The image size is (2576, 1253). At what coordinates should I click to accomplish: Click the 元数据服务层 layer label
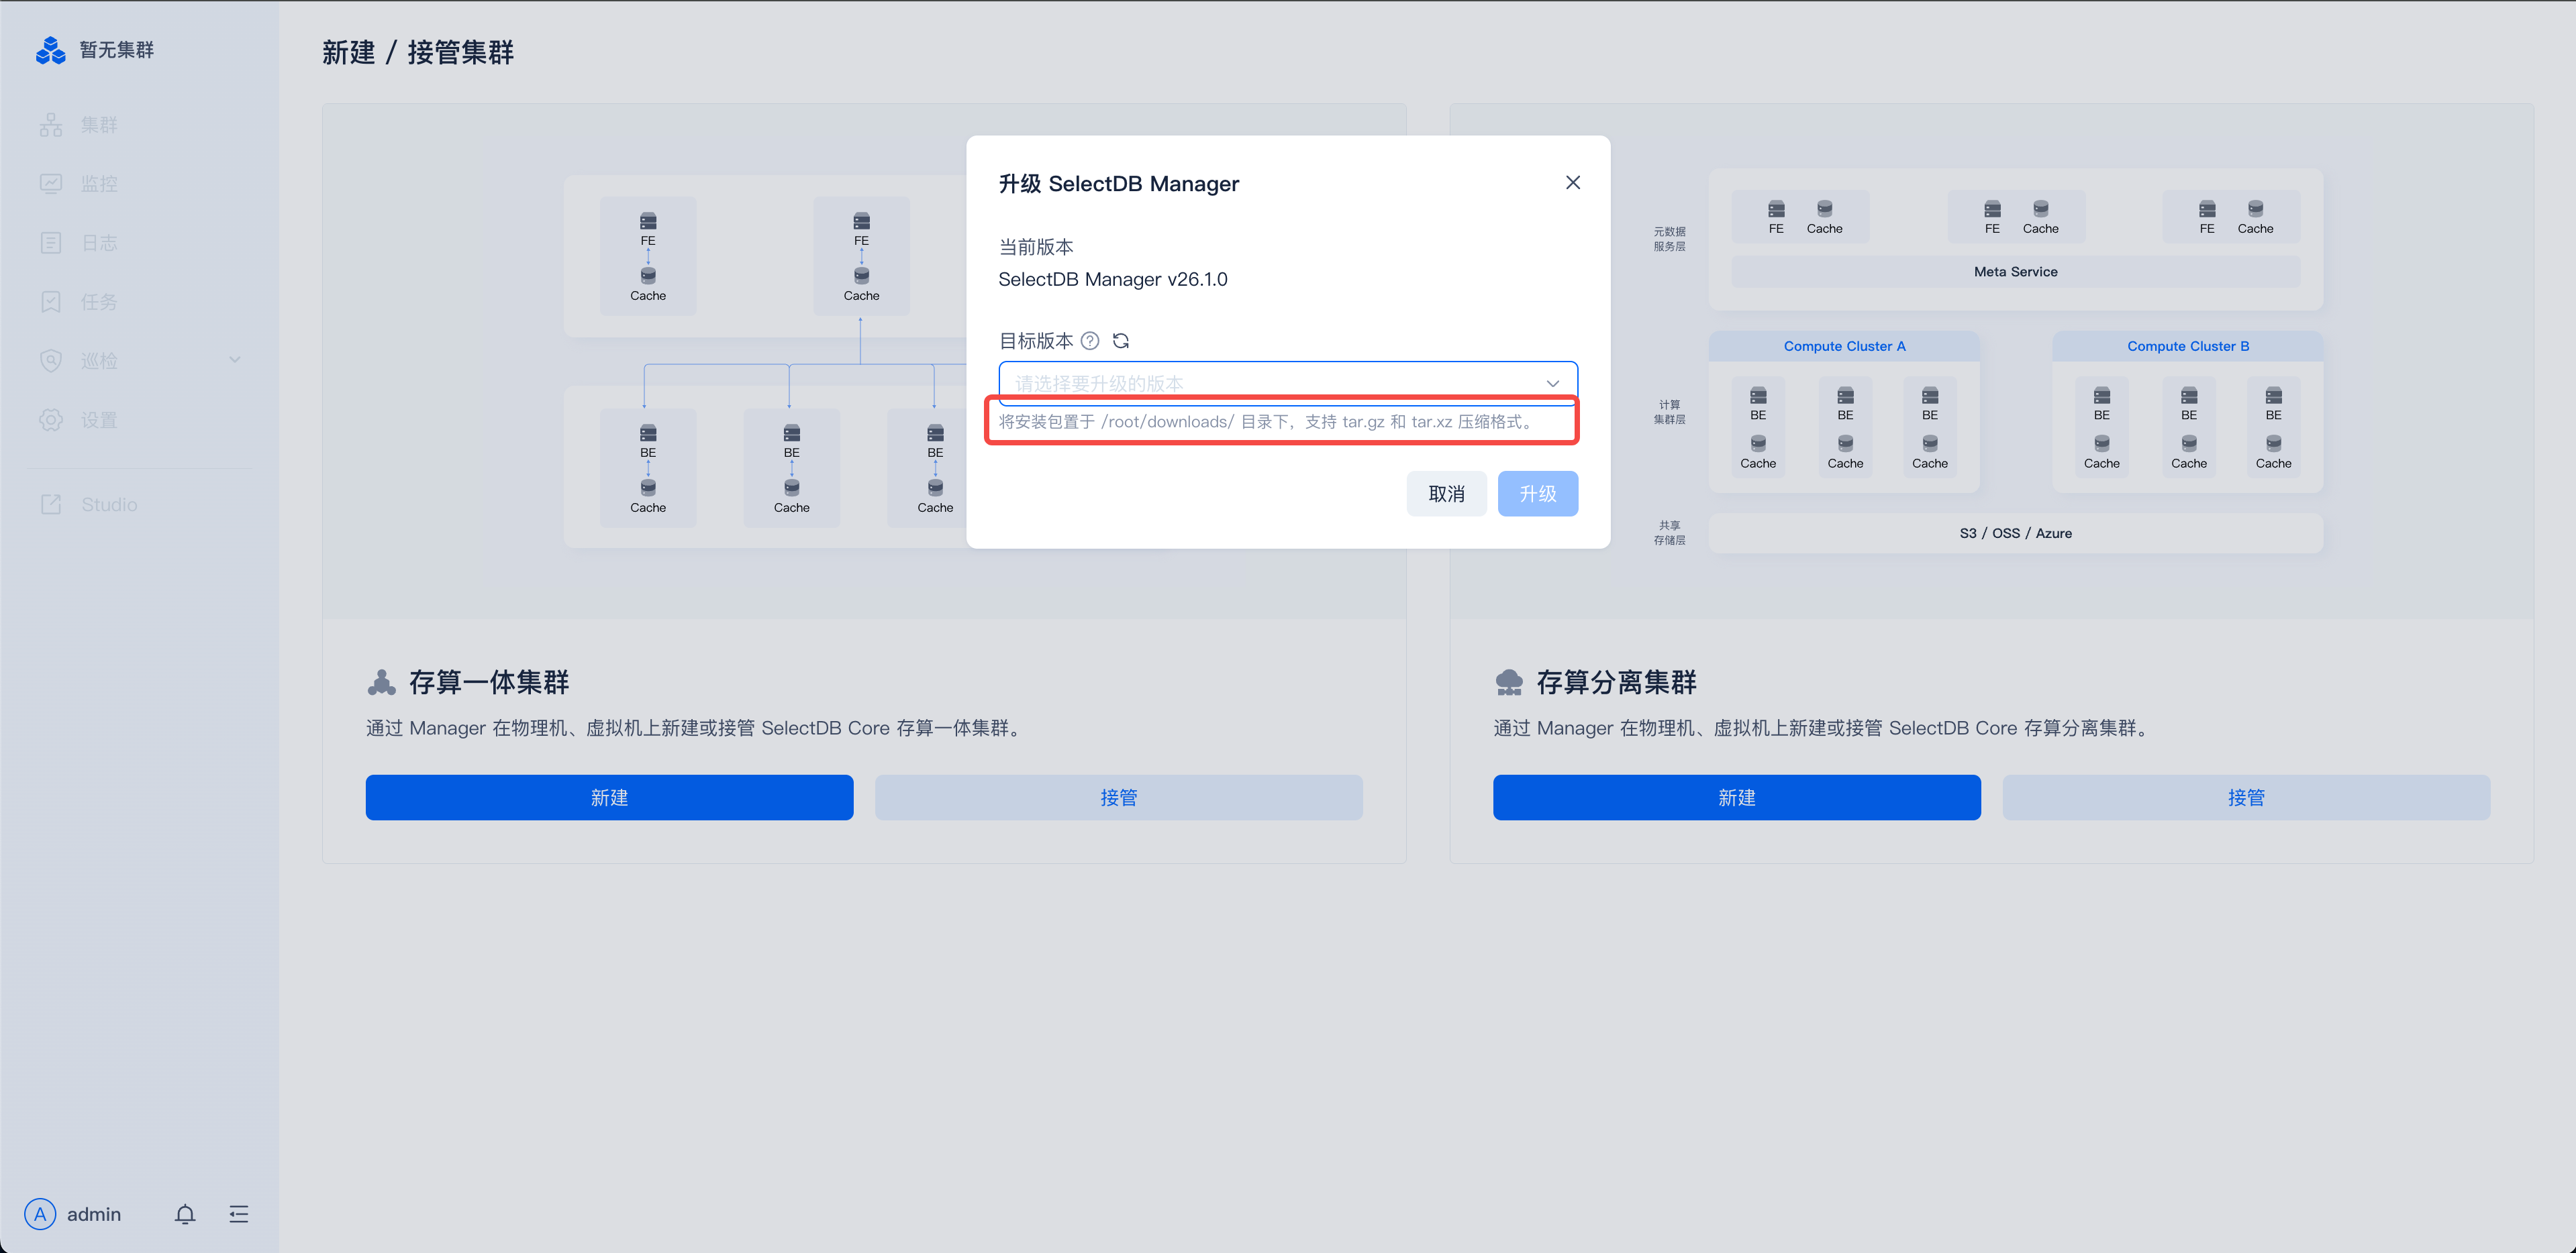1669,239
